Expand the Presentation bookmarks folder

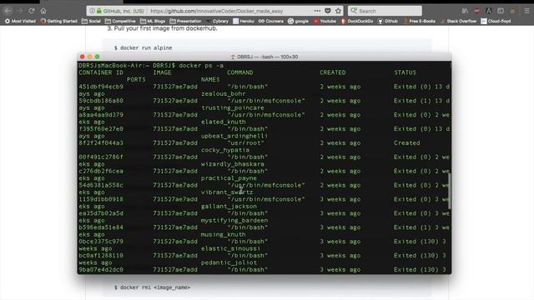point(185,21)
